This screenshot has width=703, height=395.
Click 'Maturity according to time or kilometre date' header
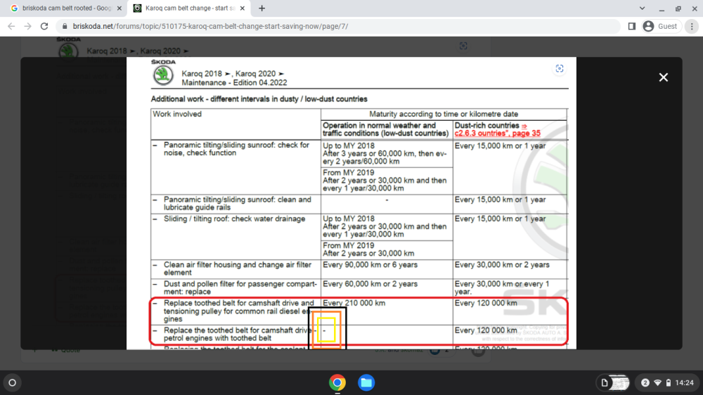pyautogui.click(x=444, y=115)
